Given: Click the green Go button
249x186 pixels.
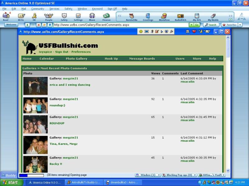Looking at the screenshot, I should [197, 25].
